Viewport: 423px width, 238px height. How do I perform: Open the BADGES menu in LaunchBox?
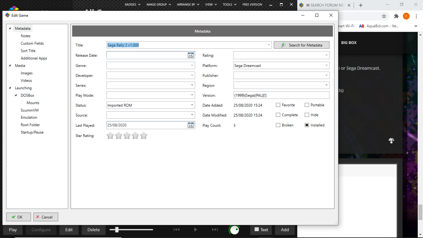pyautogui.click(x=133, y=5)
